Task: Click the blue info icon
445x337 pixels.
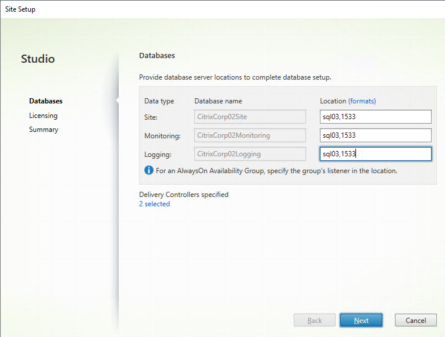Action: [x=149, y=170]
